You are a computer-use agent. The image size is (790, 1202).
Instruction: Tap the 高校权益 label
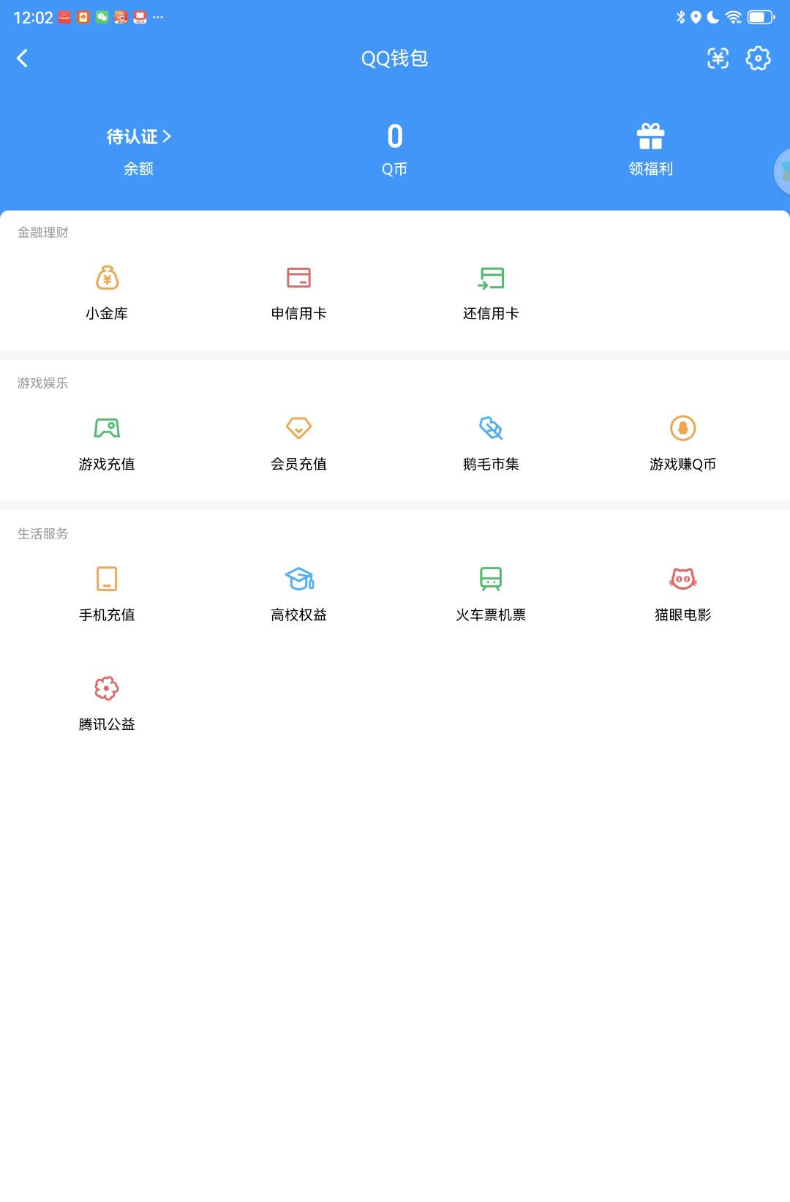tap(298, 615)
